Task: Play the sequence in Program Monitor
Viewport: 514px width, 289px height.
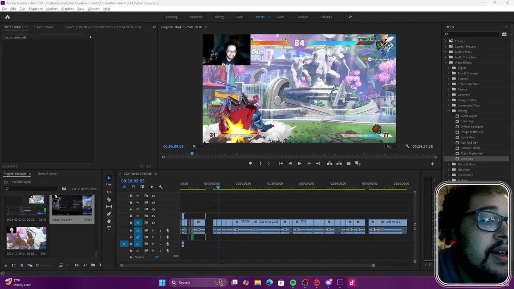Action: [299, 163]
